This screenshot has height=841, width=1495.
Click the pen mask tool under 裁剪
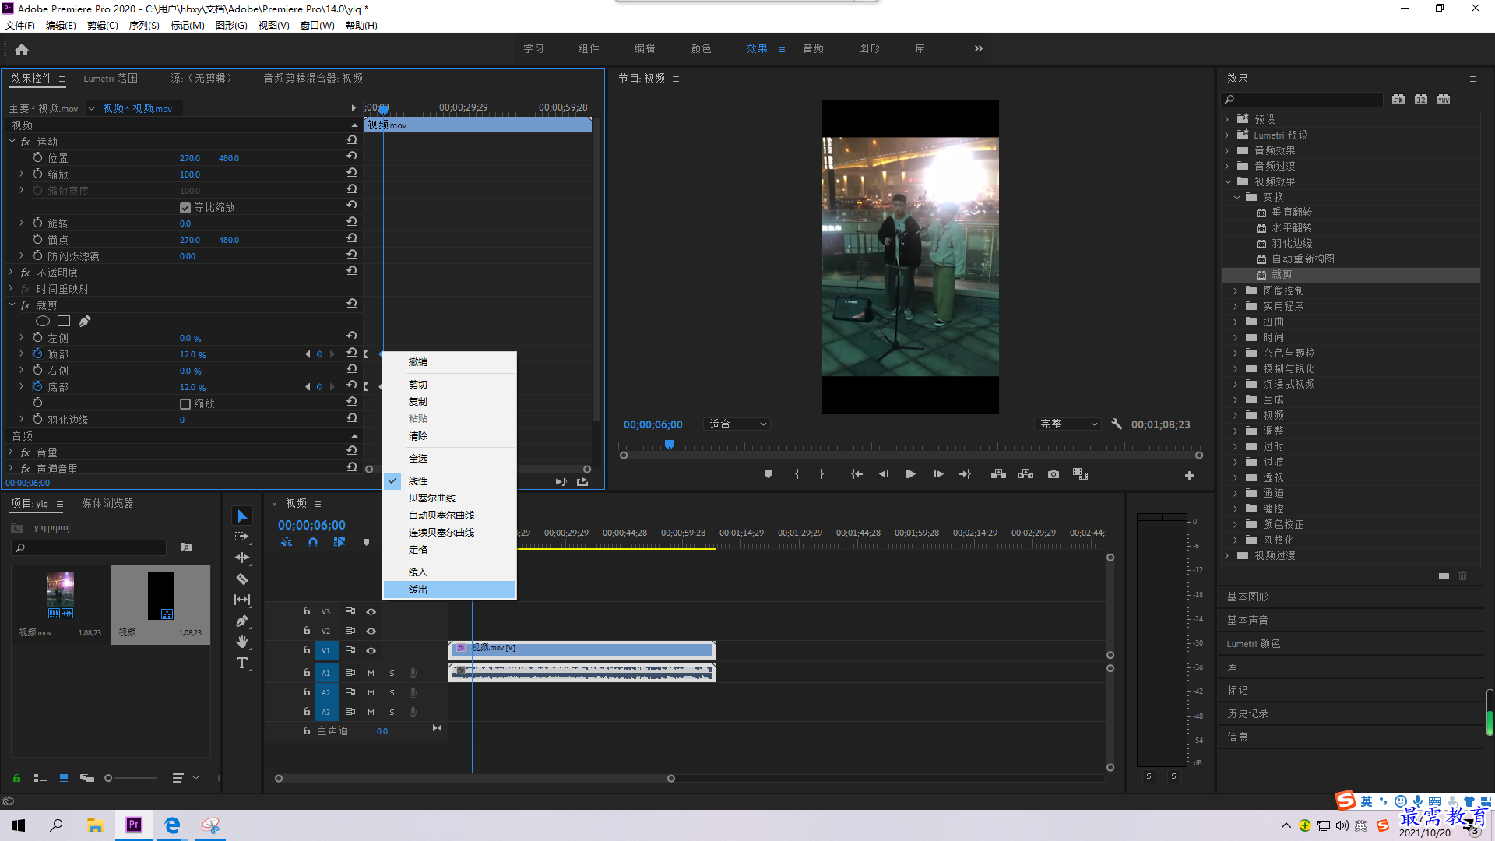pyautogui.click(x=85, y=321)
